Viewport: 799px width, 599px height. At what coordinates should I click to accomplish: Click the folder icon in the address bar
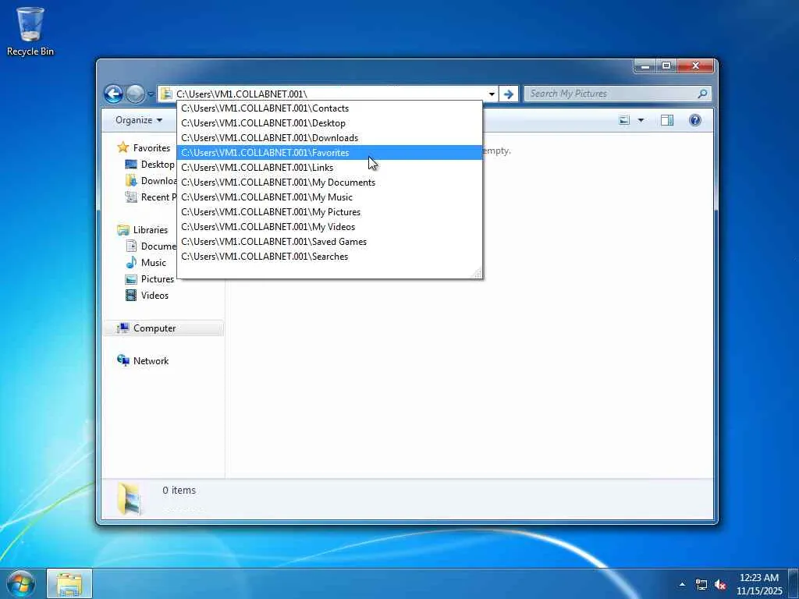(x=166, y=94)
